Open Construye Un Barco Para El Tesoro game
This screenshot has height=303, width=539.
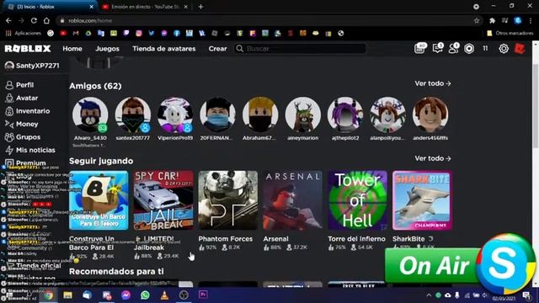(99, 200)
